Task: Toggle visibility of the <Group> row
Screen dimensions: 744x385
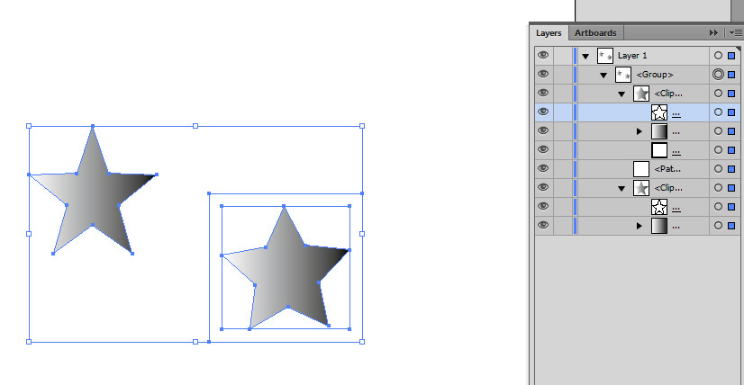Action: 543,74
